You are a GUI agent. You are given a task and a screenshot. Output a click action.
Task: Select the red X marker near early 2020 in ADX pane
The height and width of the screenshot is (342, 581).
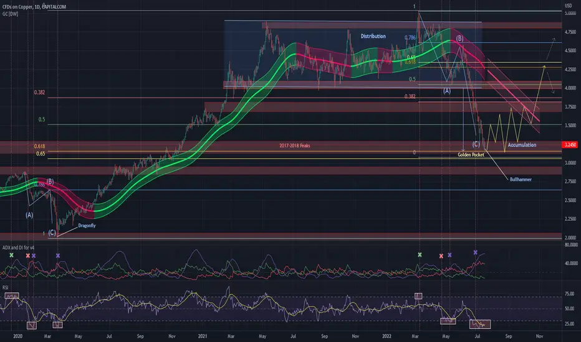(28, 256)
